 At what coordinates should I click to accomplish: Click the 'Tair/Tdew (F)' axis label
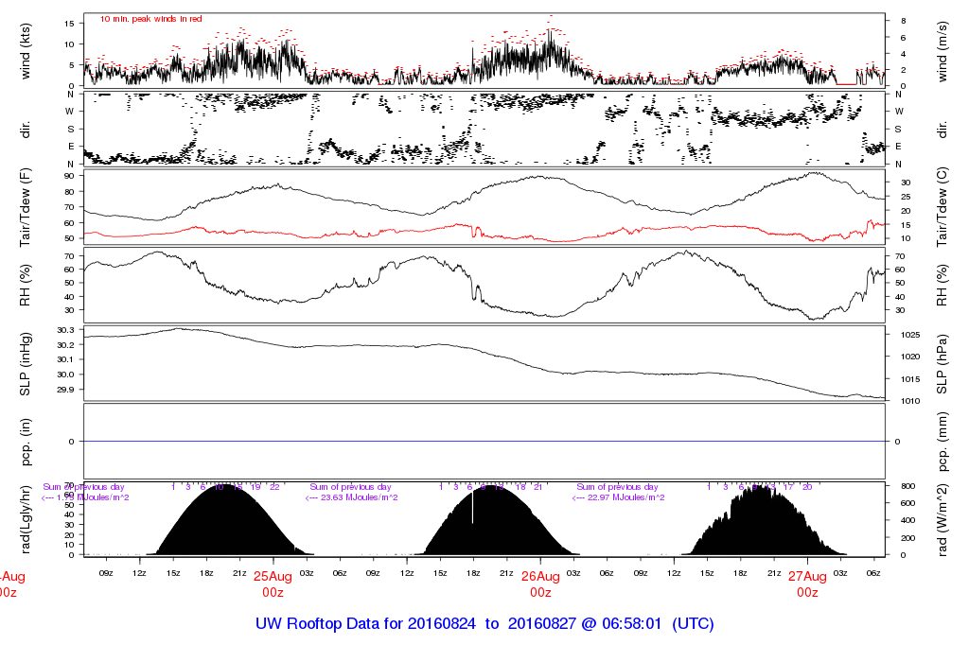pyautogui.click(x=26, y=207)
